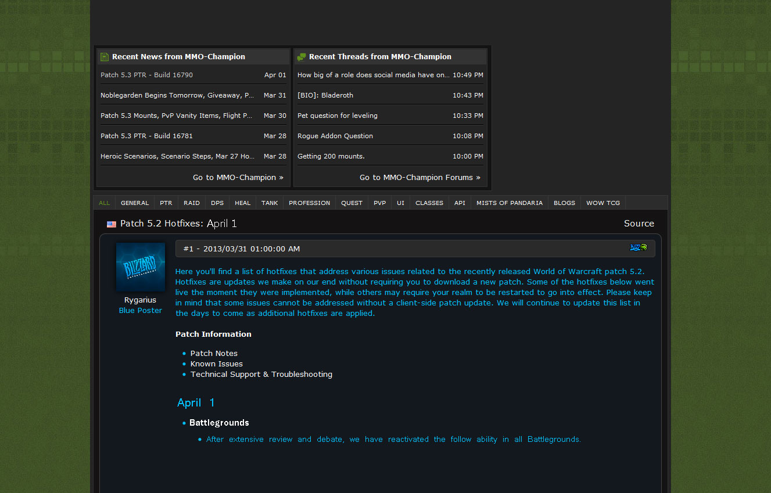Click 'Recent News from MMO-Champion' header

point(178,57)
